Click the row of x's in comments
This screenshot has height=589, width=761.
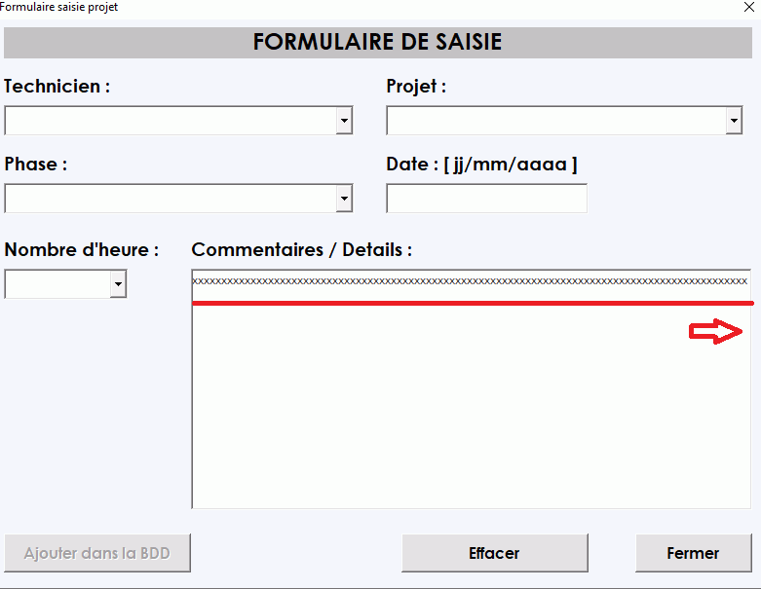click(x=469, y=281)
